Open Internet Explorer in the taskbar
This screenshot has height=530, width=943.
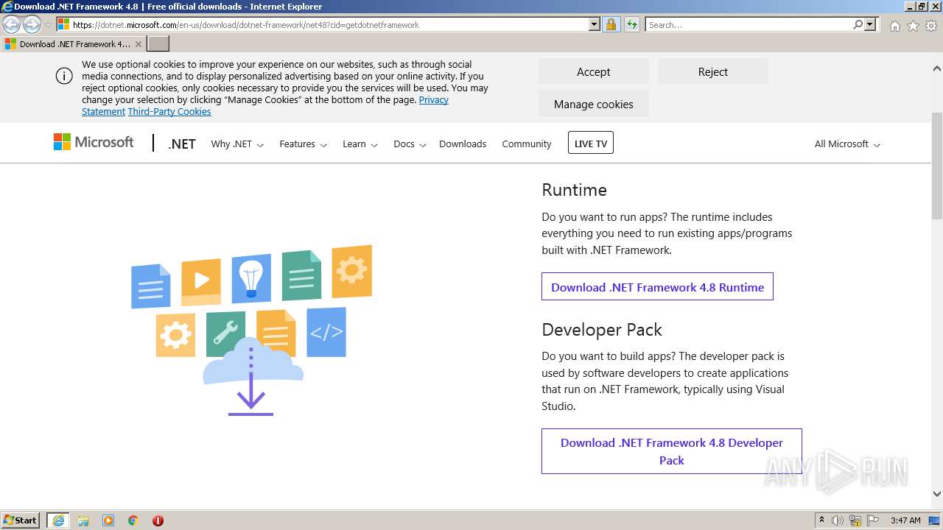pos(58,520)
